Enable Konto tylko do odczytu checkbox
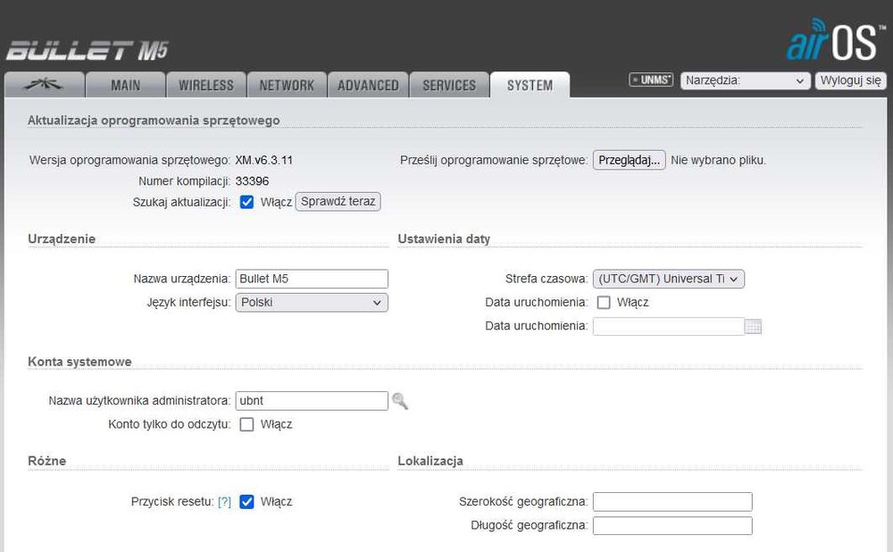 point(246,424)
